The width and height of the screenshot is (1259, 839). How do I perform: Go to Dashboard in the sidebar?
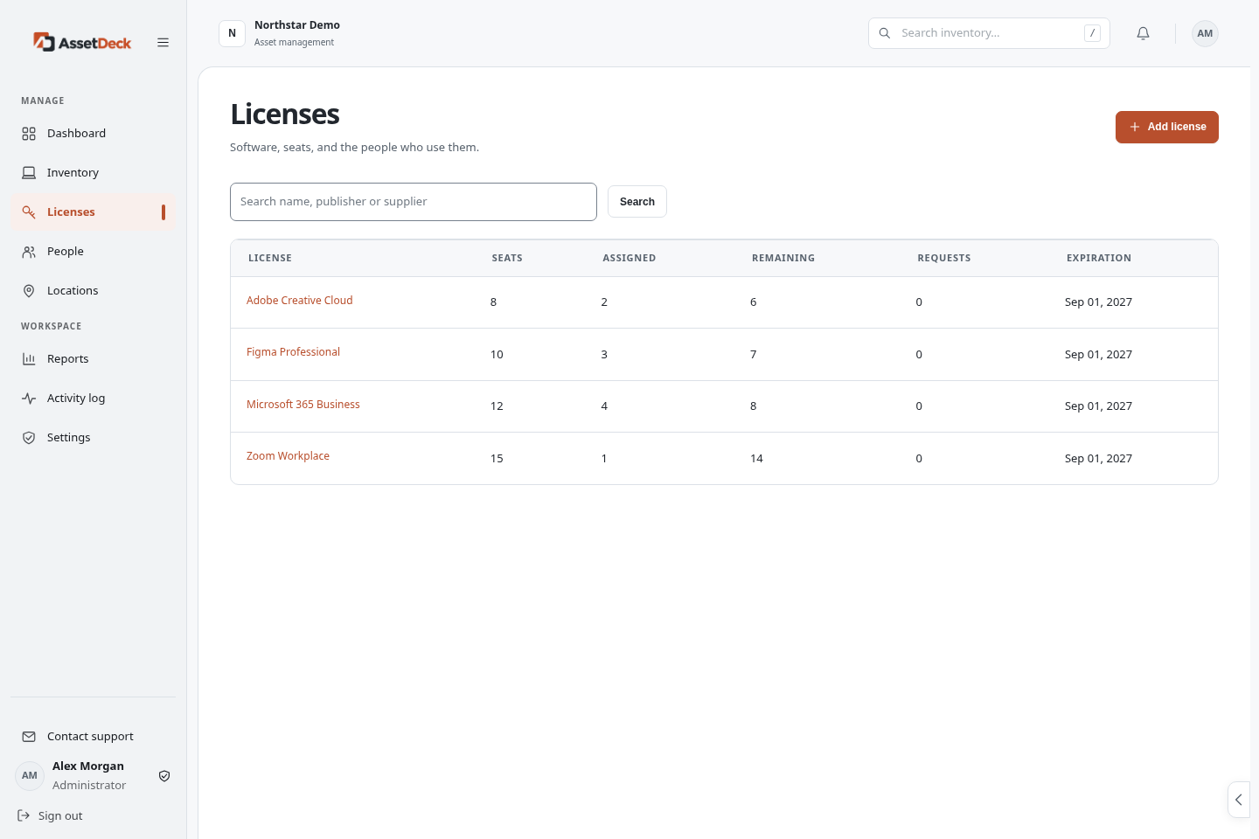click(93, 134)
